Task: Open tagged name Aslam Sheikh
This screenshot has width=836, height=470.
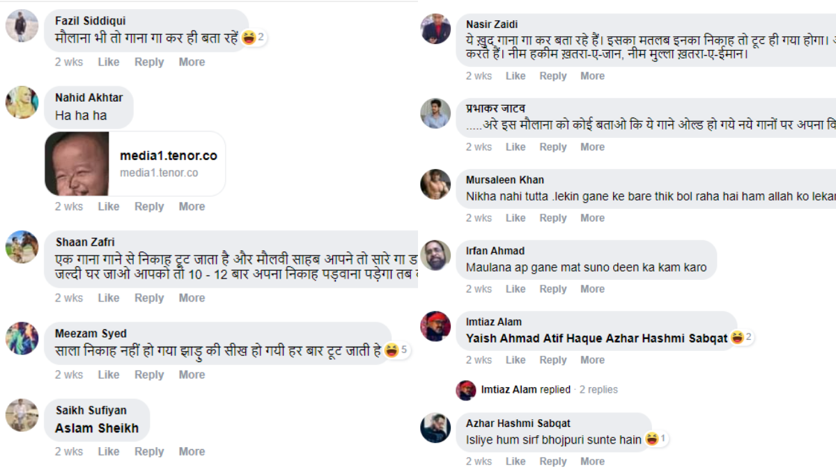Action: (97, 428)
